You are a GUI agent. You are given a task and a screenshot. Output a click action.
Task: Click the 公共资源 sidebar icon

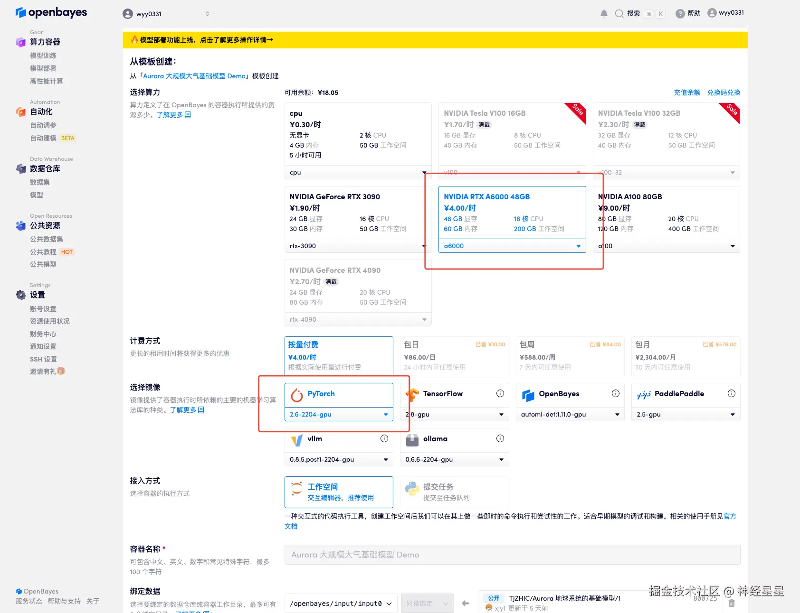21,226
